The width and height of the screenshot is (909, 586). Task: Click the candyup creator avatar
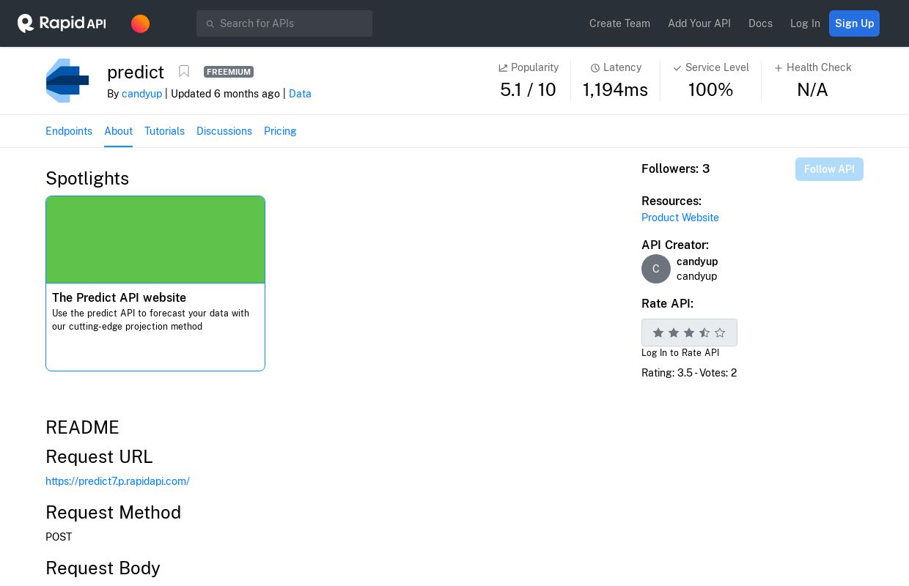pos(656,269)
